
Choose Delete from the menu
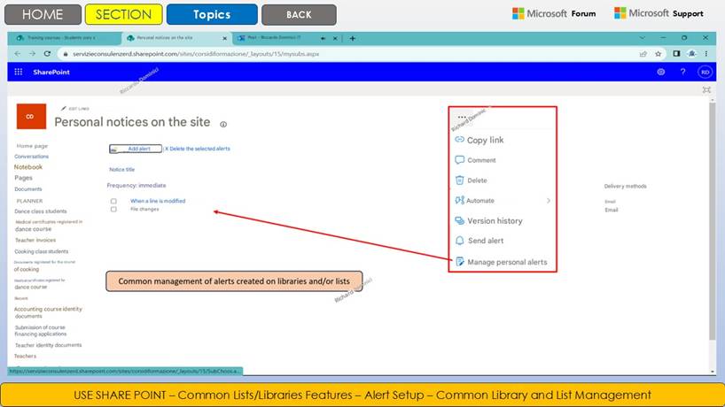pyautogui.click(x=477, y=180)
